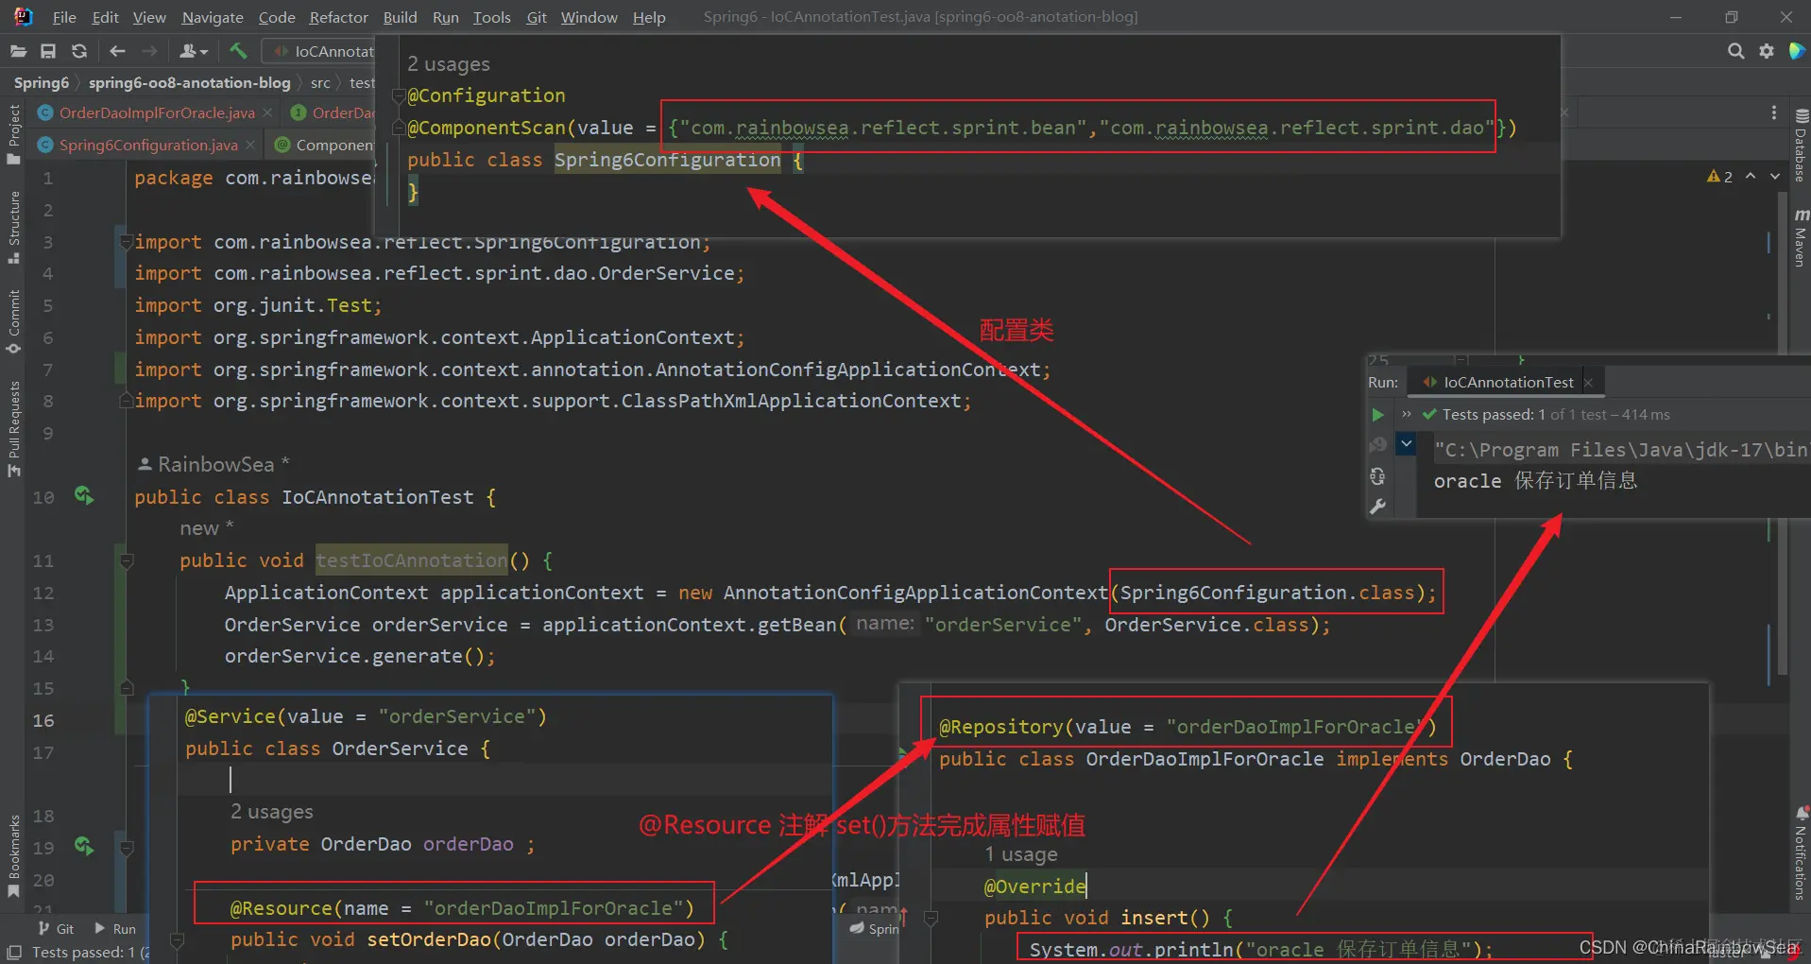Click the Save All toolbar icon
1811x964 pixels.
tap(48, 51)
